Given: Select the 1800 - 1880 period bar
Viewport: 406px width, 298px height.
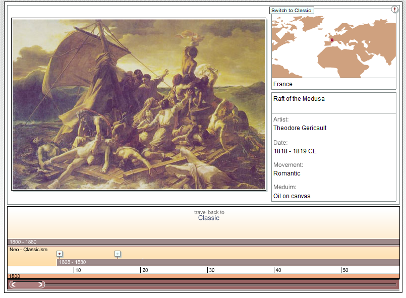Looking at the screenshot, I should click(203, 242).
